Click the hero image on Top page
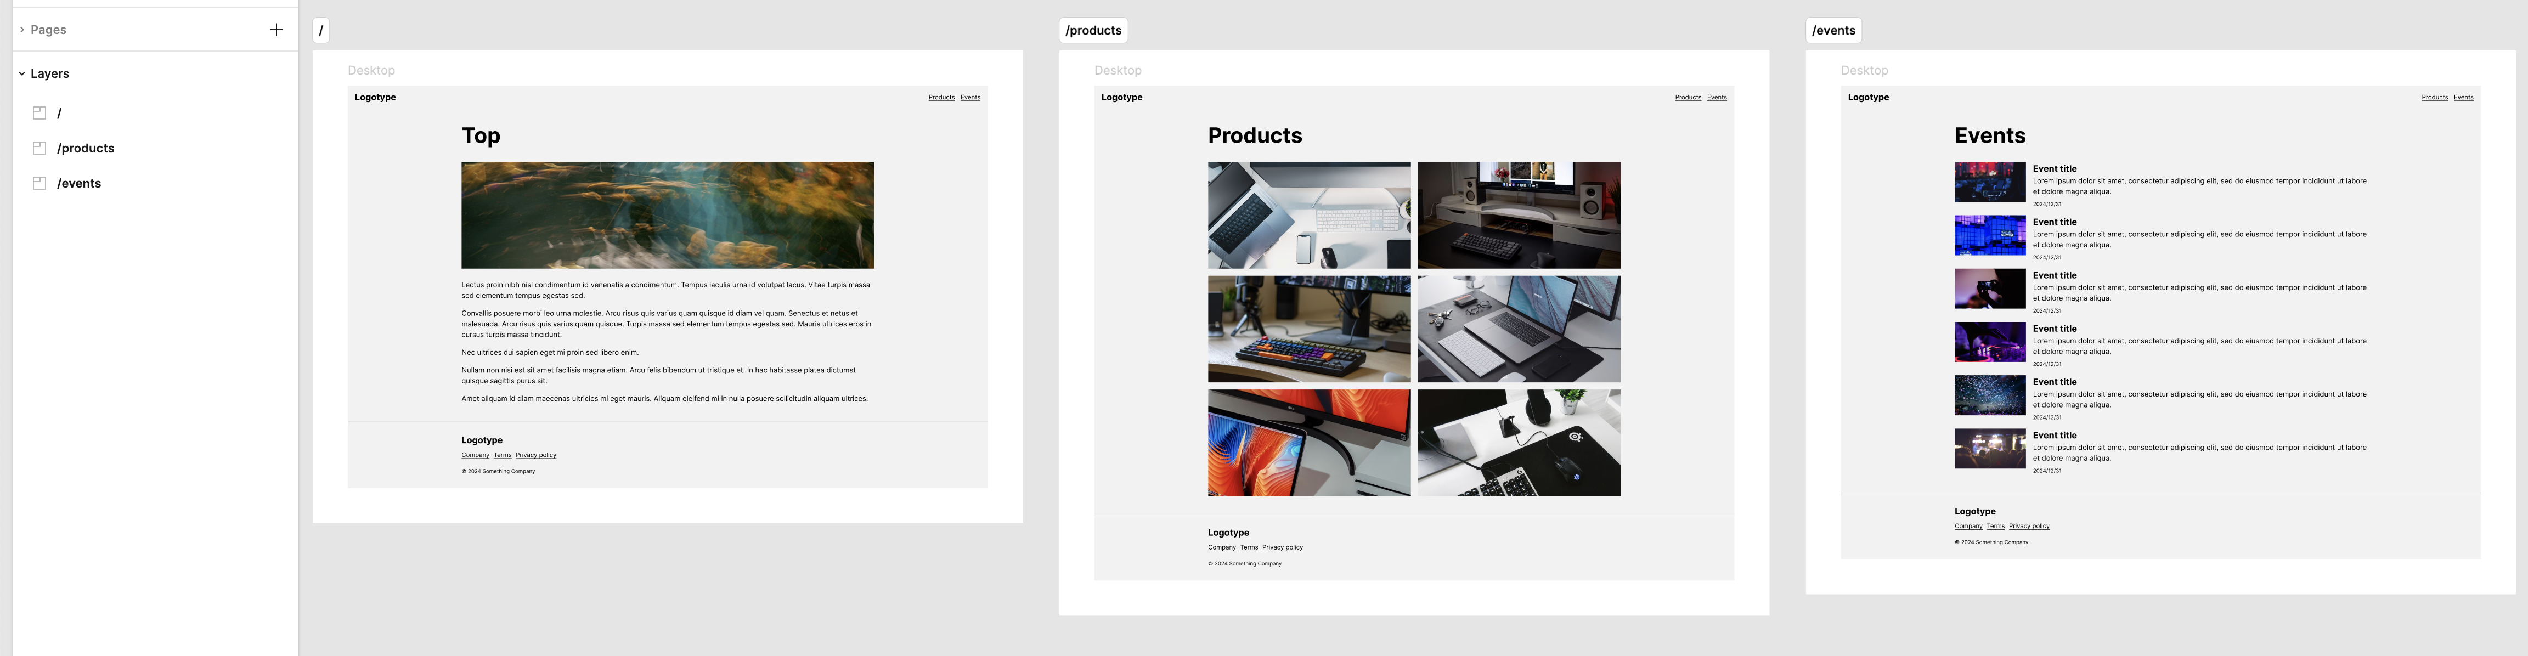The image size is (2528, 656). tap(667, 215)
